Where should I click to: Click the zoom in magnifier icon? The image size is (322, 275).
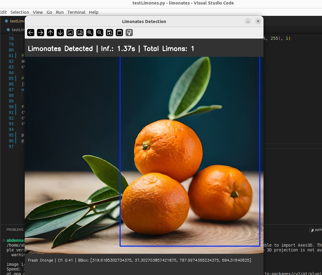[90, 33]
